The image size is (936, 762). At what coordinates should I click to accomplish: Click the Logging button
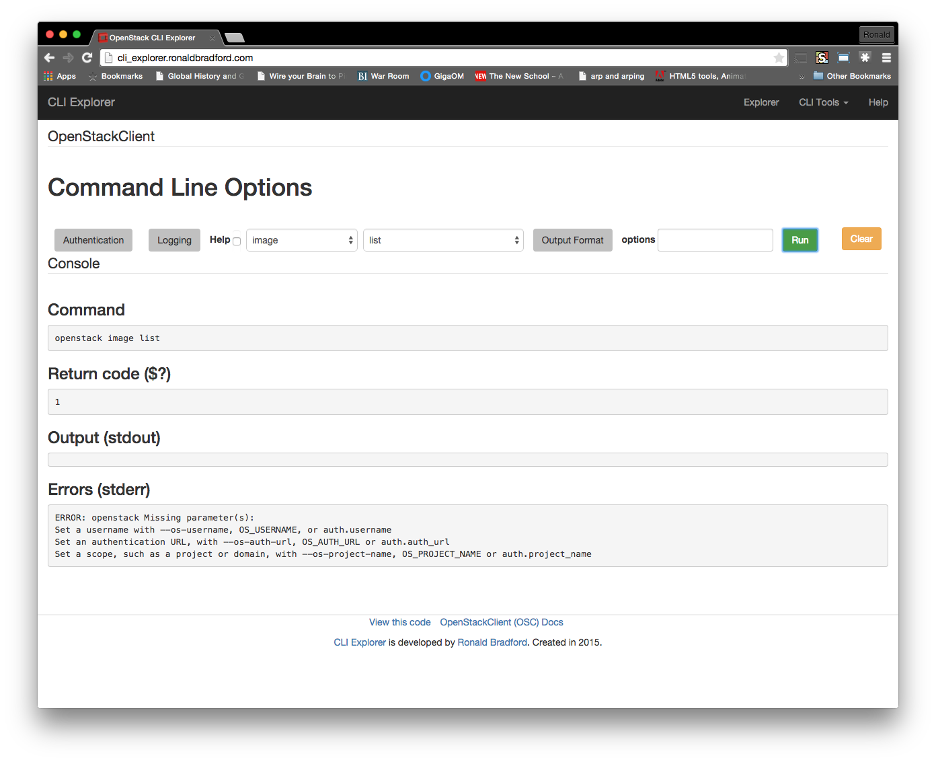pos(174,240)
